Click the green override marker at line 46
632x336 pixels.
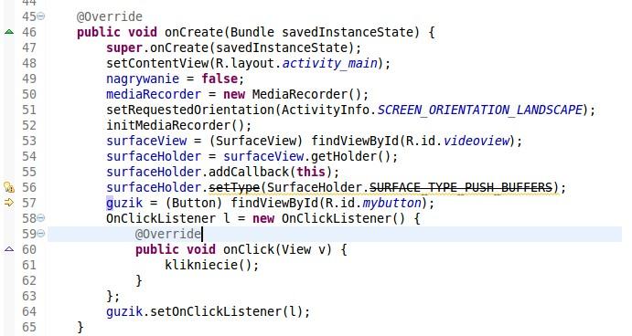point(9,32)
